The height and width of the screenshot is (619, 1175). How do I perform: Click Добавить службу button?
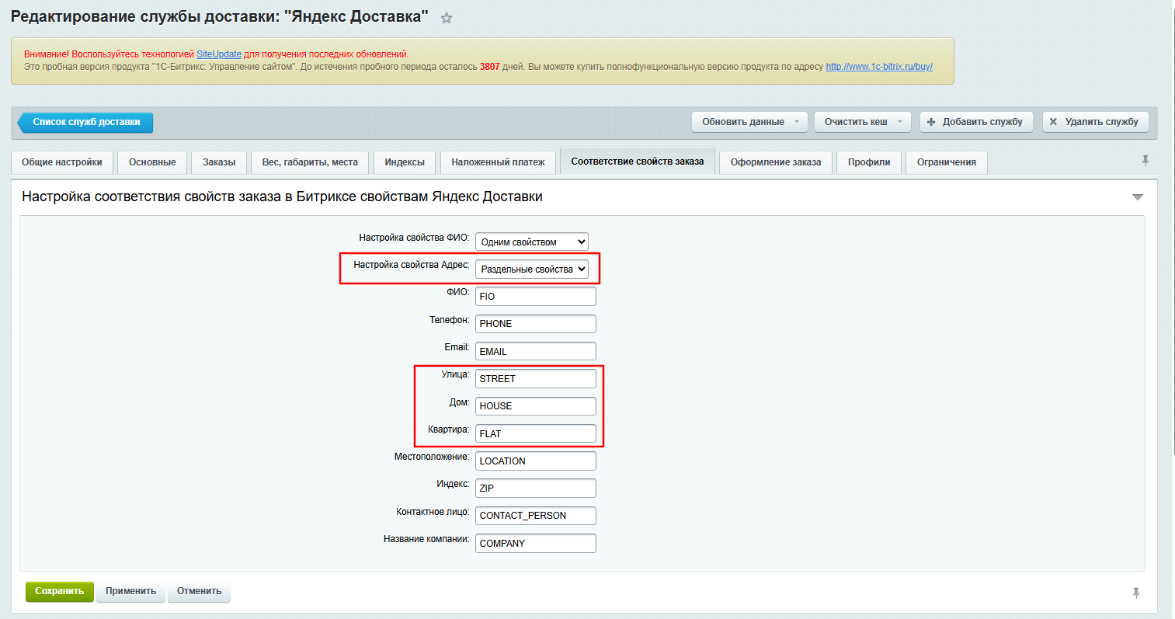(x=977, y=122)
